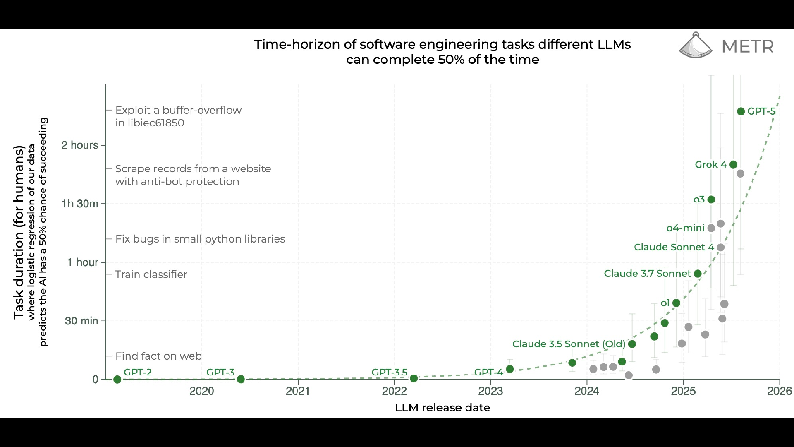Select the gray o4-mini data point
The height and width of the screenshot is (447, 794).
tap(711, 228)
